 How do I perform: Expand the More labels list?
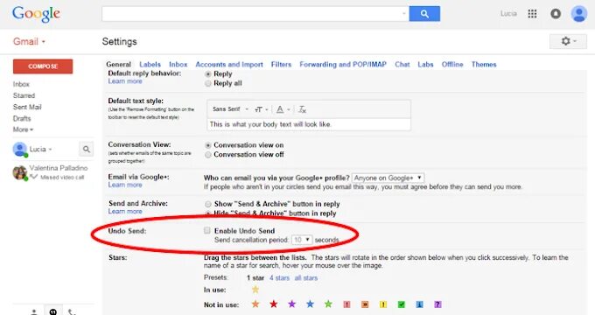coord(23,129)
